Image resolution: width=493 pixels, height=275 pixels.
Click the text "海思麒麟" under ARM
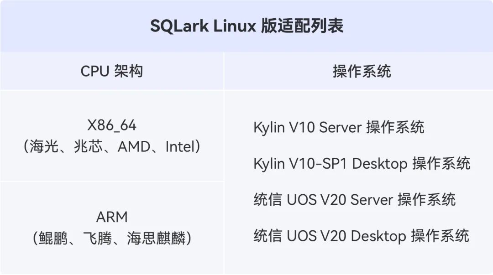click(156, 238)
